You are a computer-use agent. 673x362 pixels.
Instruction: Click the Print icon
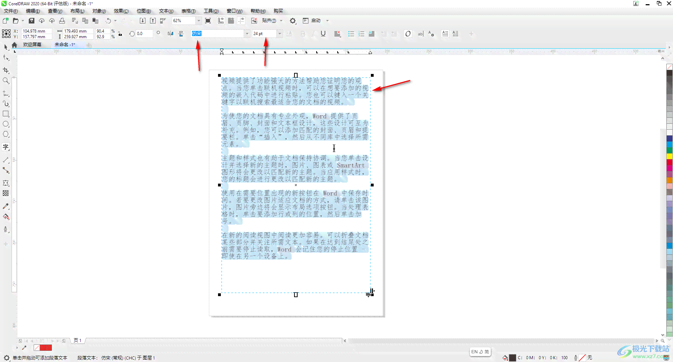[x=62, y=21]
